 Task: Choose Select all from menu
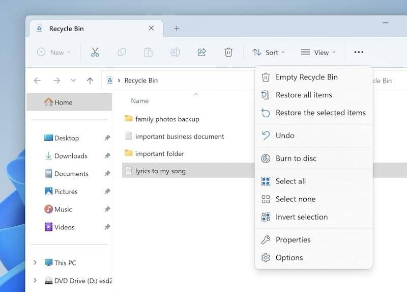coord(314,181)
